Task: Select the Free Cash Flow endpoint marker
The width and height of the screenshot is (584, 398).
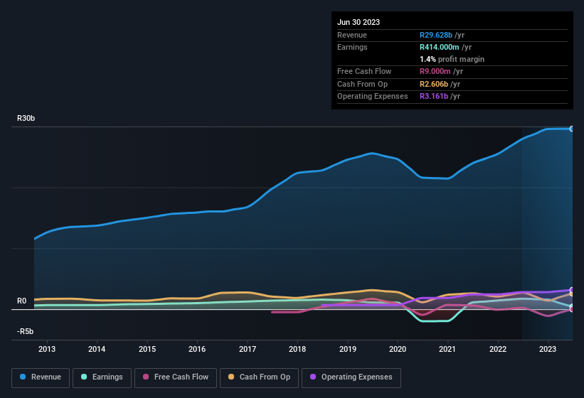Action: click(x=572, y=309)
